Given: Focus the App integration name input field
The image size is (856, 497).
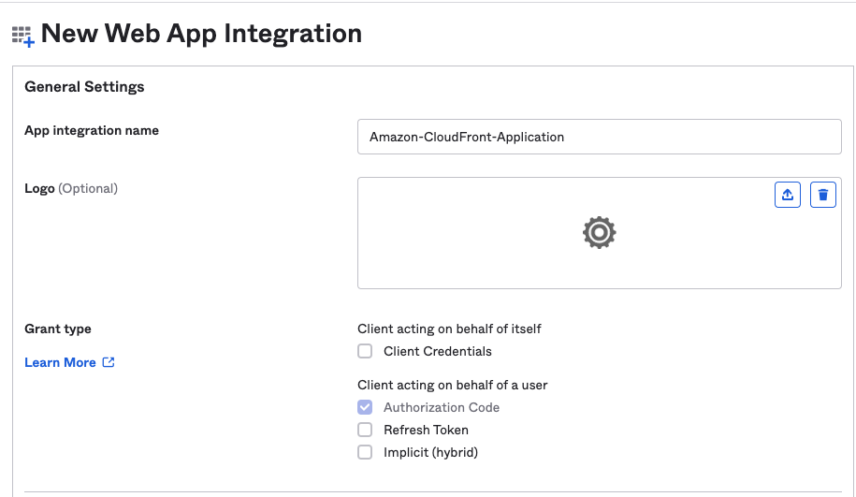Looking at the screenshot, I should point(599,137).
